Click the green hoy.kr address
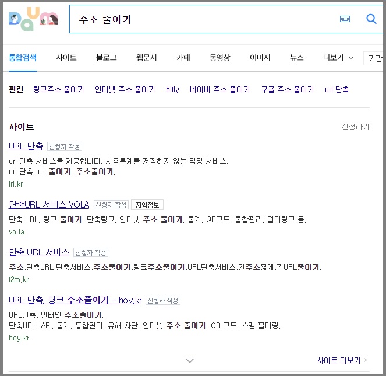Image resolution: width=386 pixels, height=376 pixels. click(19, 338)
